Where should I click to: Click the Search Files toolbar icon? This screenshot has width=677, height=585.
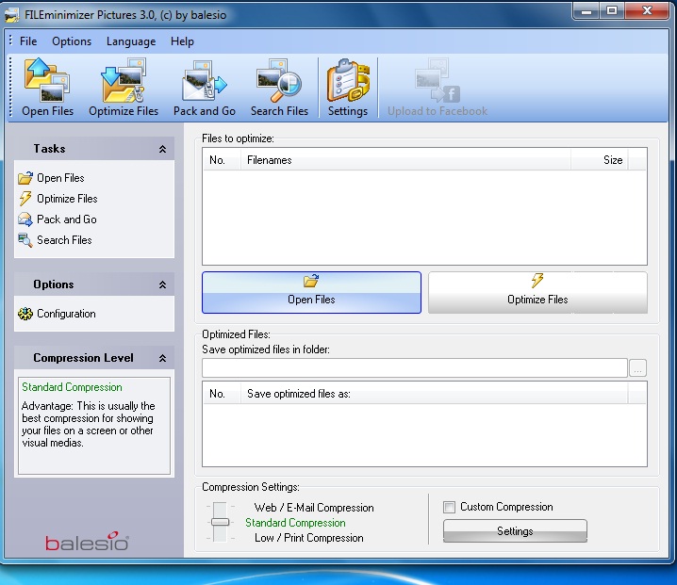pyautogui.click(x=279, y=88)
